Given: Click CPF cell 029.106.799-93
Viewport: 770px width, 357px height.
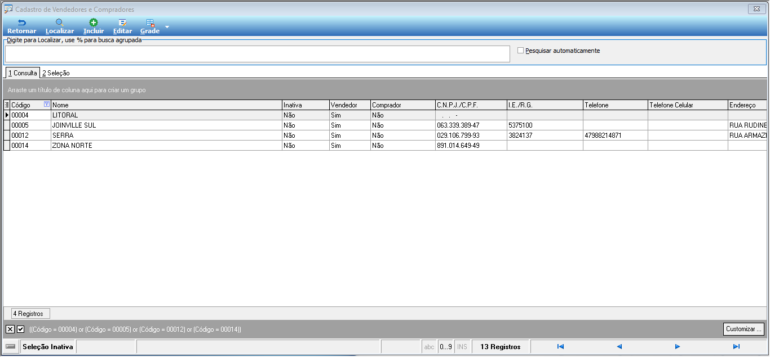Looking at the screenshot, I should (471, 135).
